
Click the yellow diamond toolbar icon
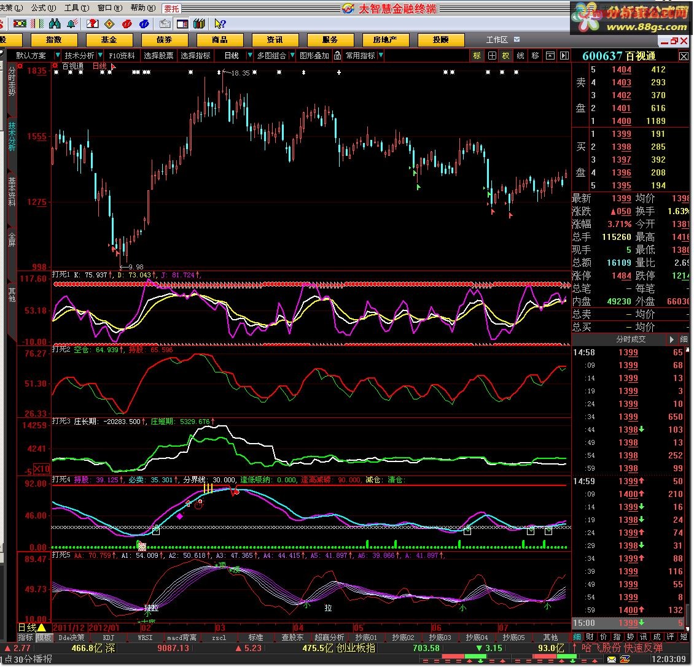(109, 24)
